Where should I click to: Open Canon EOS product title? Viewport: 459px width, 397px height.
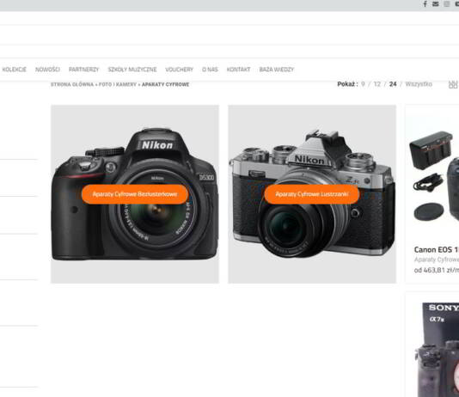coord(437,250)
